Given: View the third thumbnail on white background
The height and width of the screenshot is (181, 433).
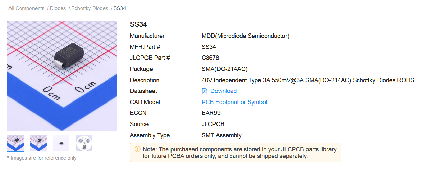Looking at the screenshot, I should tap(61, 143).
